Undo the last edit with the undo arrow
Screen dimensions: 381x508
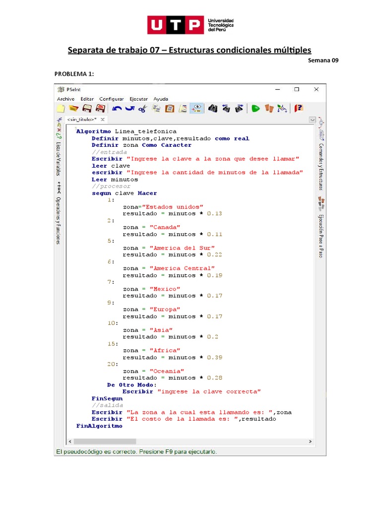click(117, 108)
